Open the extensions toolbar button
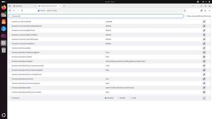 pyautogui.click(x=205, y=10)
